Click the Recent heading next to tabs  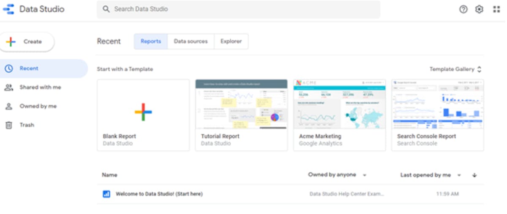pyautogui.click(x=109, y=41)
